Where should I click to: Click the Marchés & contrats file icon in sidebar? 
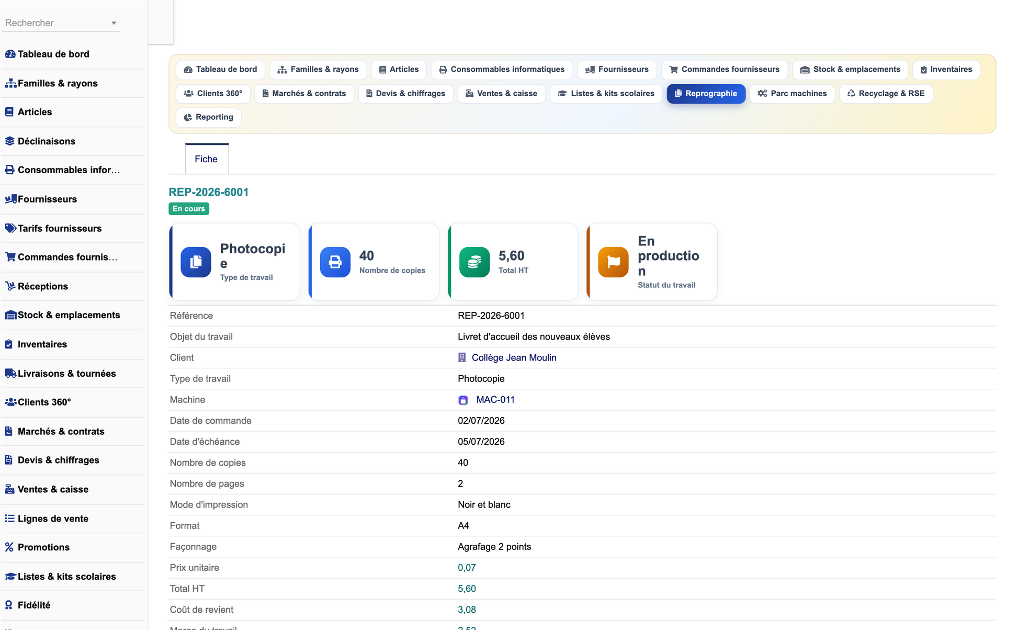click(x=9, y=431)
